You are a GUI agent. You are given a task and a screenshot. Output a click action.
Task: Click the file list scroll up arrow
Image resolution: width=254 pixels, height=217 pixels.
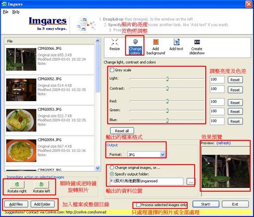98,41
